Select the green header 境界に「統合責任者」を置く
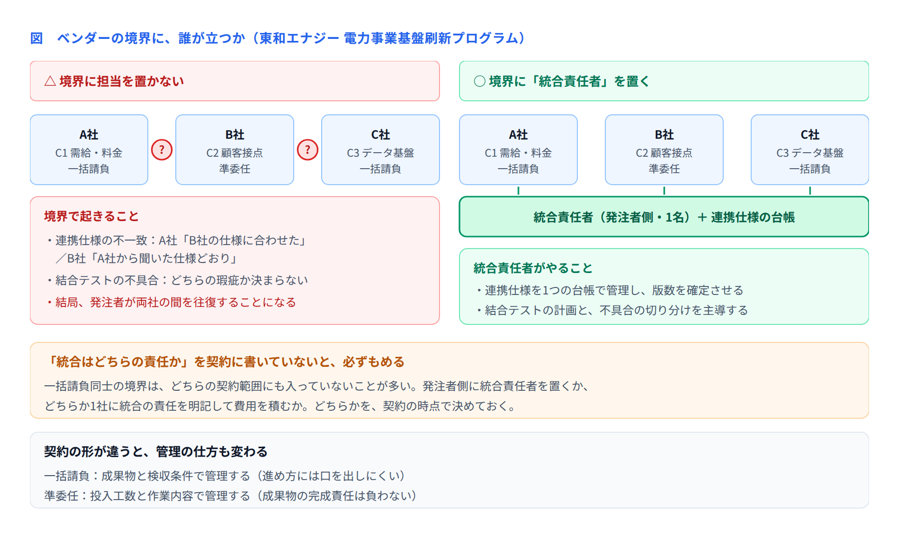Image resolution: width=899 pixels, height=547 pixels. point(664,81)
